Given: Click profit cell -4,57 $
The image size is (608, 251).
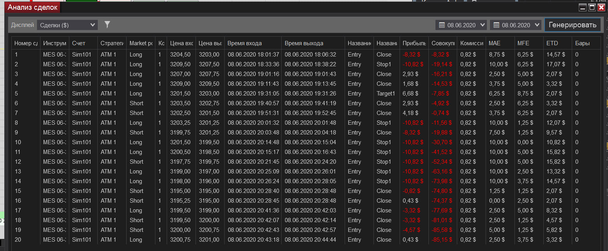Looking at the screenshot, I should tap(412, 230).
